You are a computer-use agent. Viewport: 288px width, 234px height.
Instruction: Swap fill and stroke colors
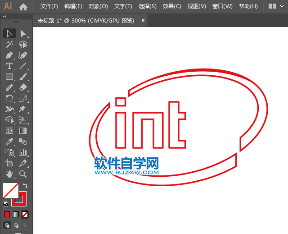[25, 186]
